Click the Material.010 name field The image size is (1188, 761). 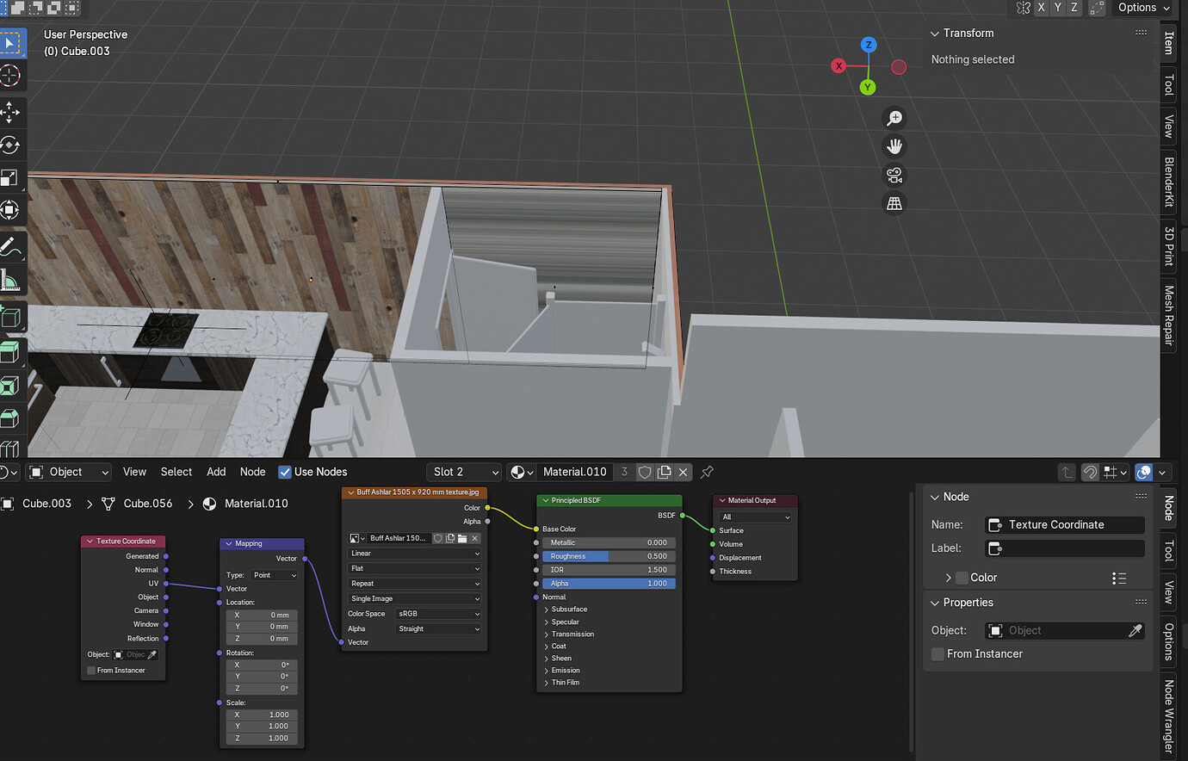(x=575, y=472)
